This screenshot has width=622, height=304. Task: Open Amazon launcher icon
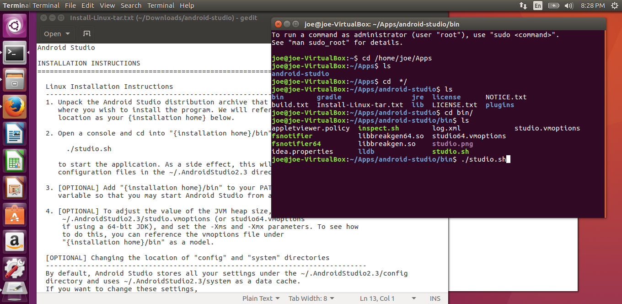tap(15, 242)
